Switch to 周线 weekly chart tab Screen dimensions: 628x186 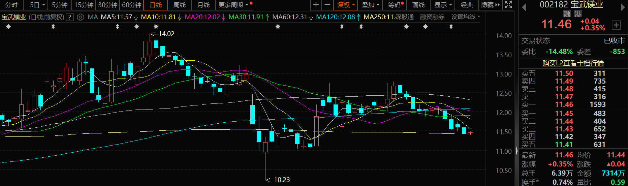tap(179, 5)
